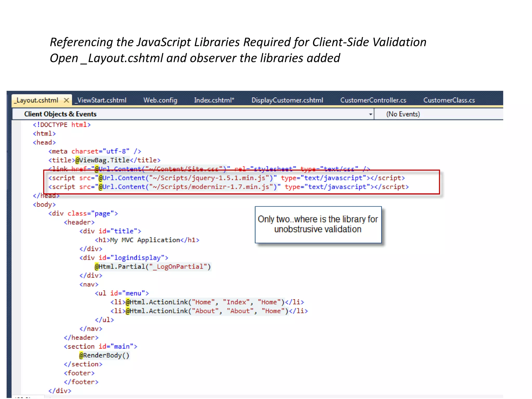Select the _Layout.cshtml tab
Image resolution: width=532 pixels, height=399 pixels.
[x=37, y=100]
